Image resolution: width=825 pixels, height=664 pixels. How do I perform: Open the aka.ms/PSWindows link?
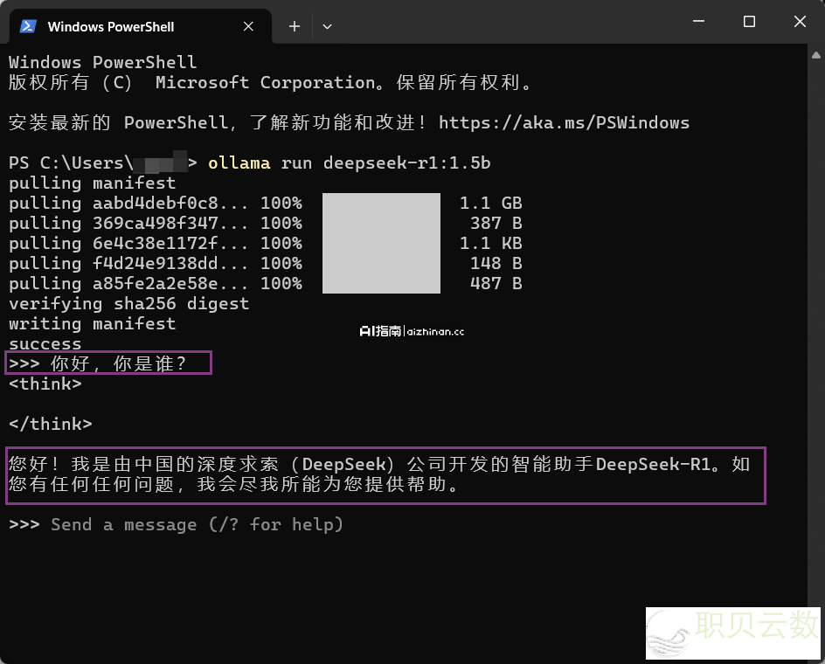[564, 122]
